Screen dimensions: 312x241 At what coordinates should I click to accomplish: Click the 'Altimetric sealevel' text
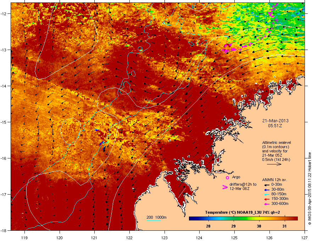click(277, 142)
